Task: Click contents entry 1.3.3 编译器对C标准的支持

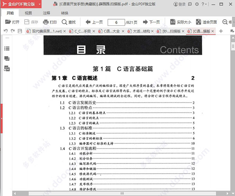Action: [132, 143]
